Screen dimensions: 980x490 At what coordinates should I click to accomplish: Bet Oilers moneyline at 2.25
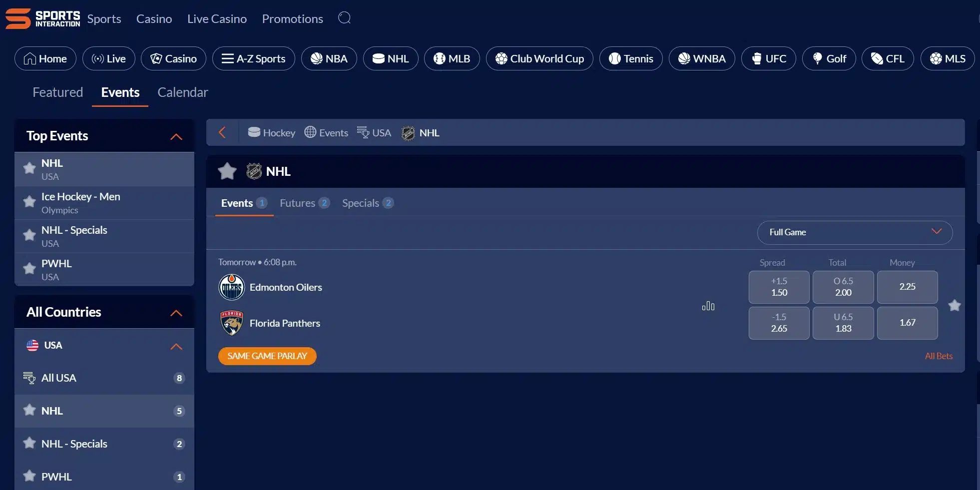pyautogui.click(x=907, y=287)
